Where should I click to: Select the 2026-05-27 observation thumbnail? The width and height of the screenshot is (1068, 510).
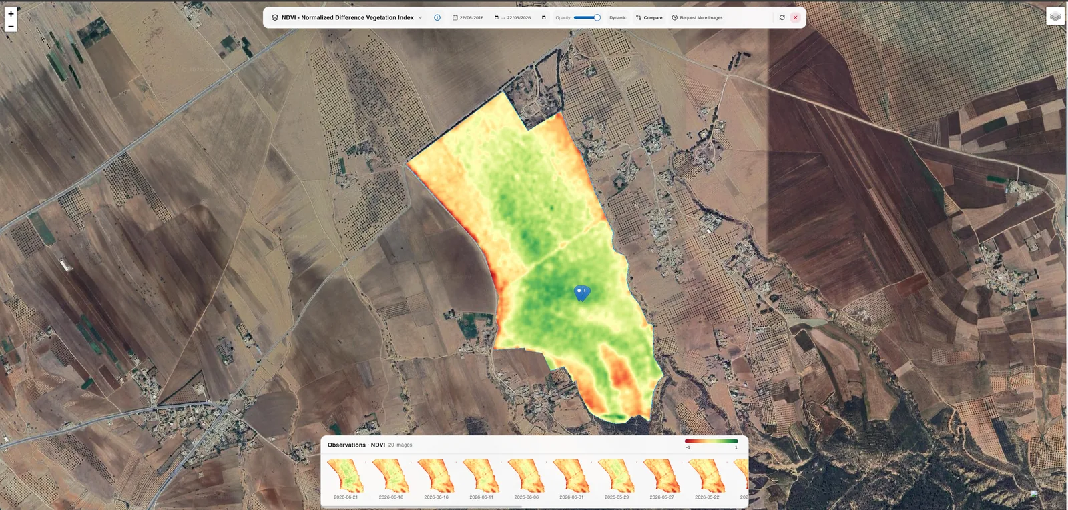pos(661,475)
